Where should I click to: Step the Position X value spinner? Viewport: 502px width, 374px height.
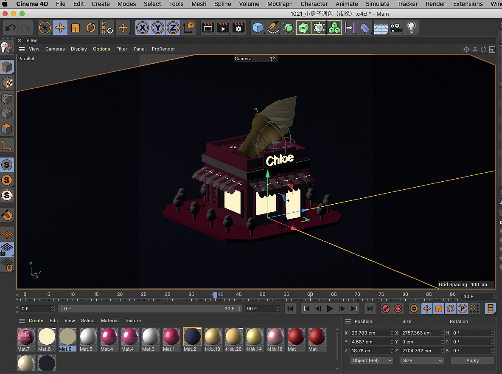click(x=392, y=333)
